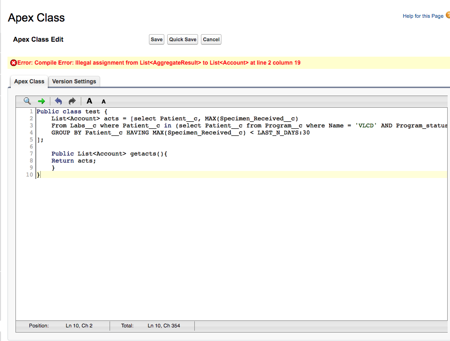This screenshot has height=341, width=450.
Task: Switch to the Version Settings tab
Action: tap(74, 82)
